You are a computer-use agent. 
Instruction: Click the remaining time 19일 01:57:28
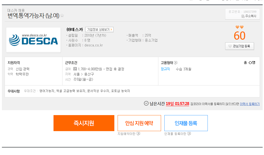pos(177,104)
